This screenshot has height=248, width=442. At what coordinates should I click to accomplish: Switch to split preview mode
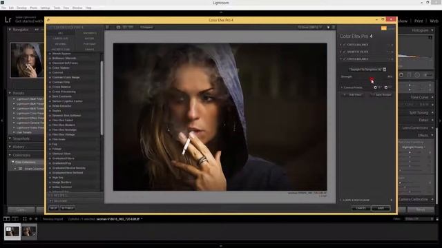(124, 28)
